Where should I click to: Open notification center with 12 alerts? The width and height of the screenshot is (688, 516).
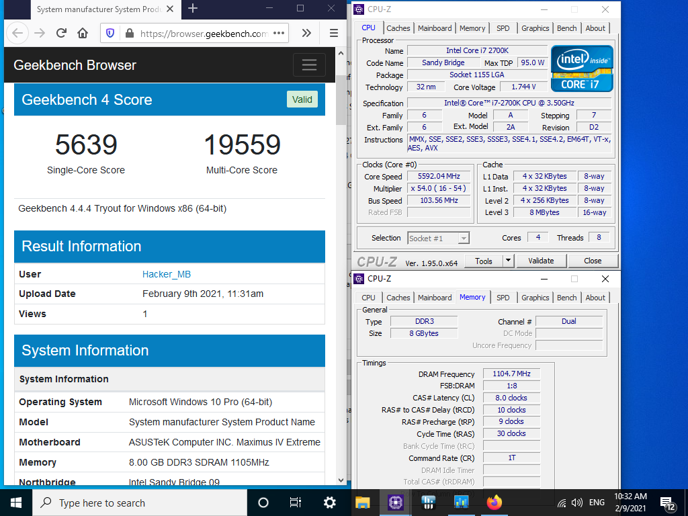(667, 504)
